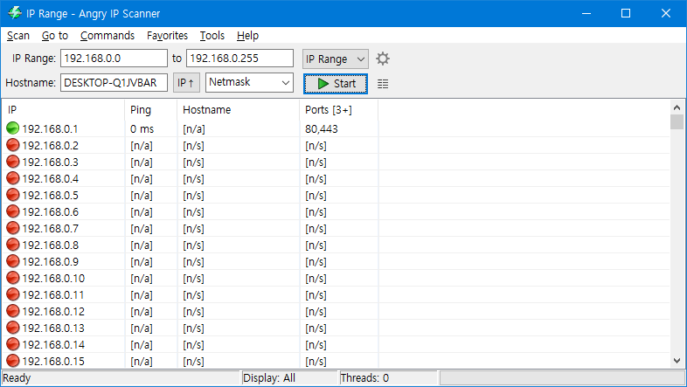Maximize the Angry IP Scanner window
Image resolution: width=687 pixels, height=387 pixels.
point(626,13)
